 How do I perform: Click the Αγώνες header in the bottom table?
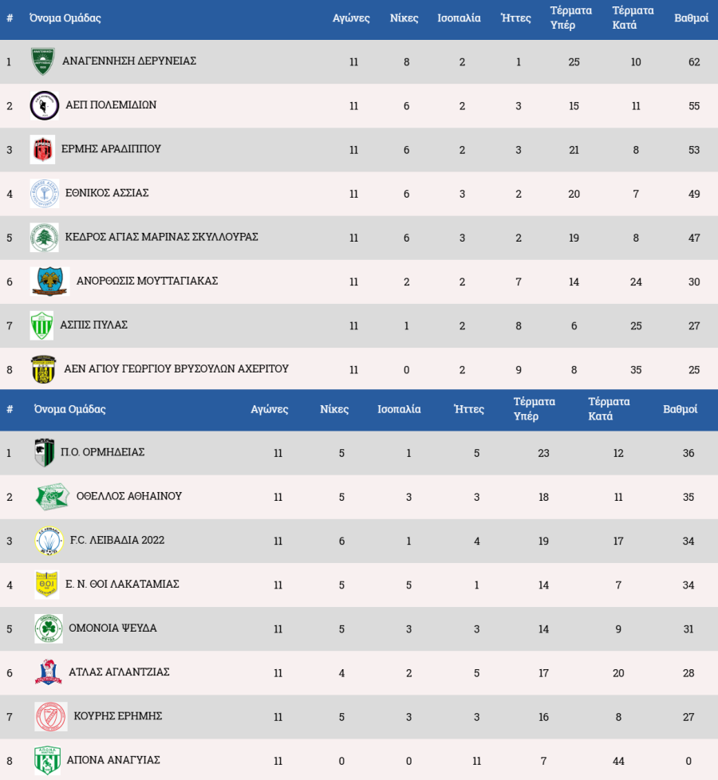point(270,409)
